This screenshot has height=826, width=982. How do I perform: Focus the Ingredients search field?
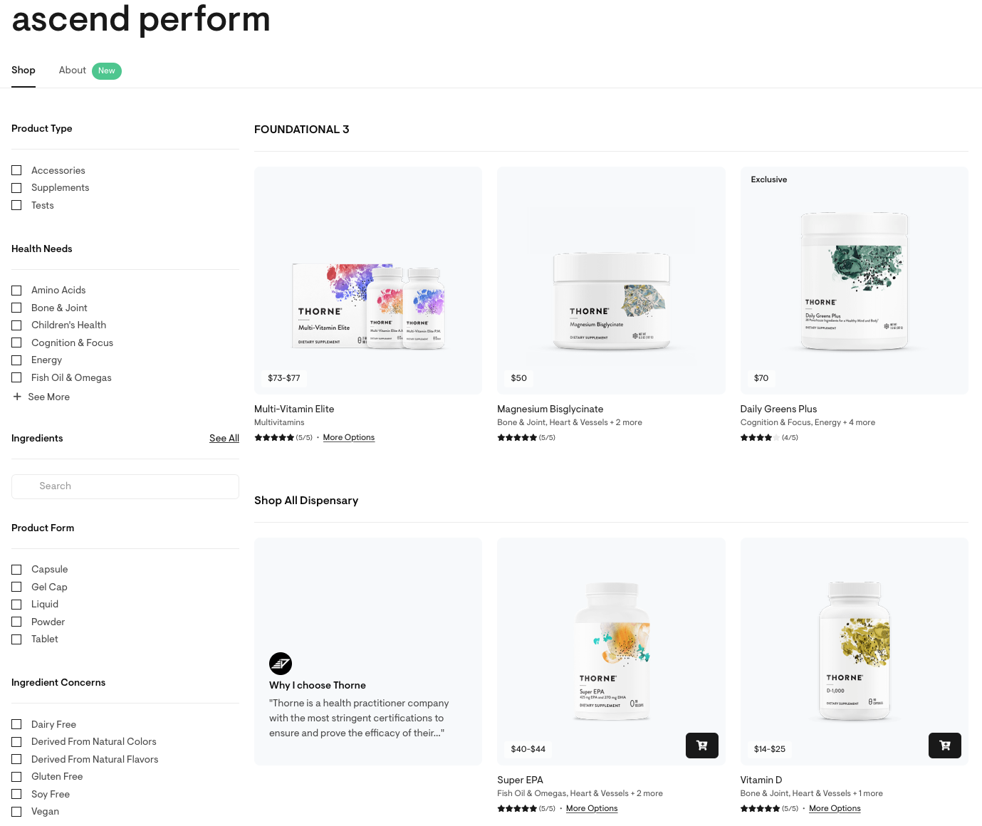(125, 486)
